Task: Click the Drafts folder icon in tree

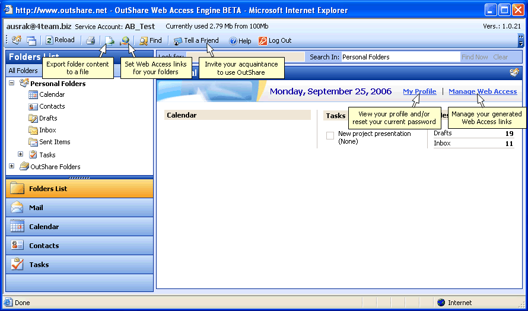Action: point(33,118)
